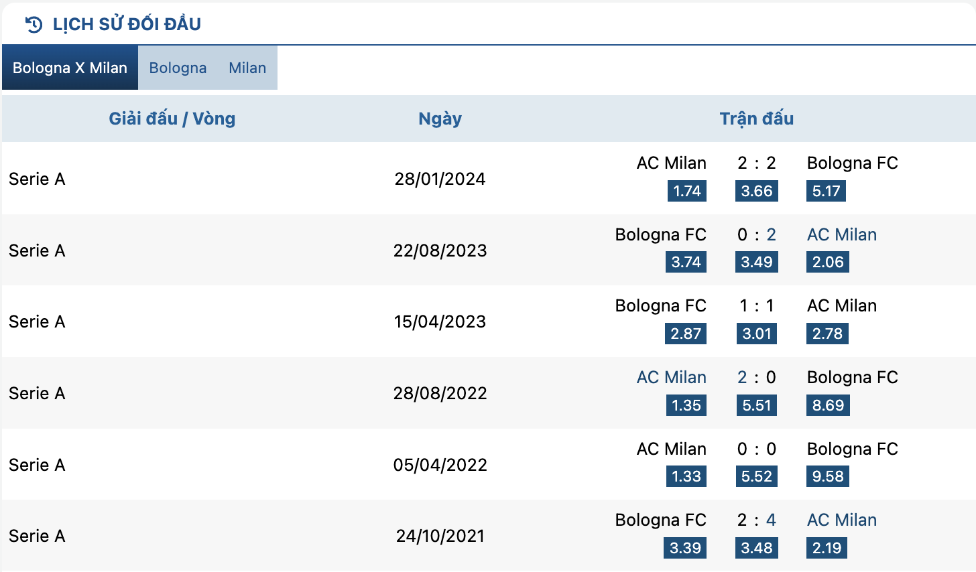Open AC Milan link in 24/10/2021 match

click(842, 520)
